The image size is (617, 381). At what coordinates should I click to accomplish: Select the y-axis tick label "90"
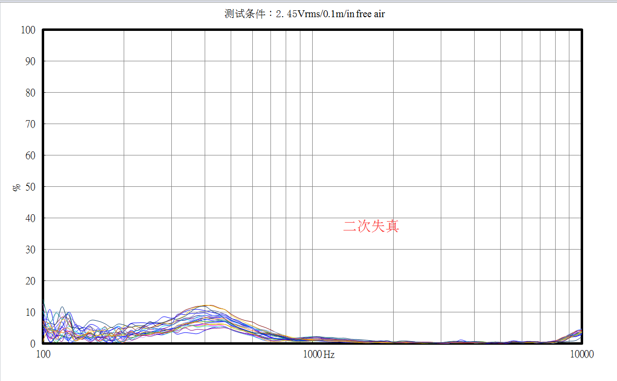coord(30,61)
